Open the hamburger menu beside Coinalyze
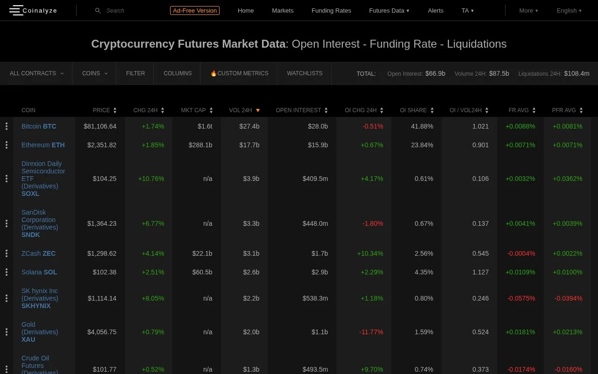Screen dimensions: 598x374 coord(16,10)
